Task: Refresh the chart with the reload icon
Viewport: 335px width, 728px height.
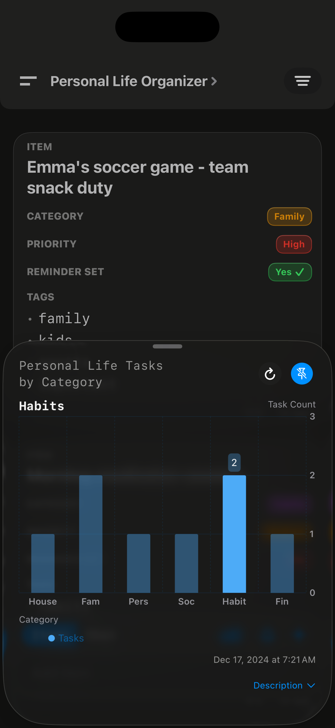Action: point(269,374)
